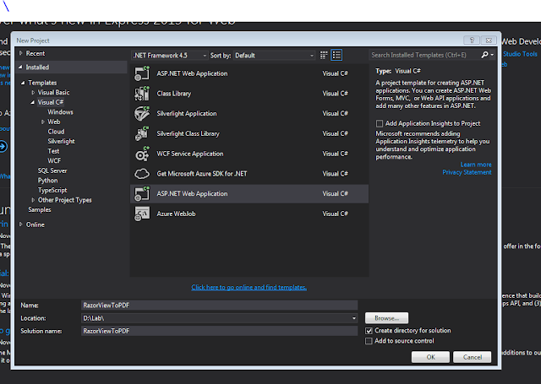Screen dimensions: 541x384
Task: Expand the Recent section
Action: click(x=20, y=53)
